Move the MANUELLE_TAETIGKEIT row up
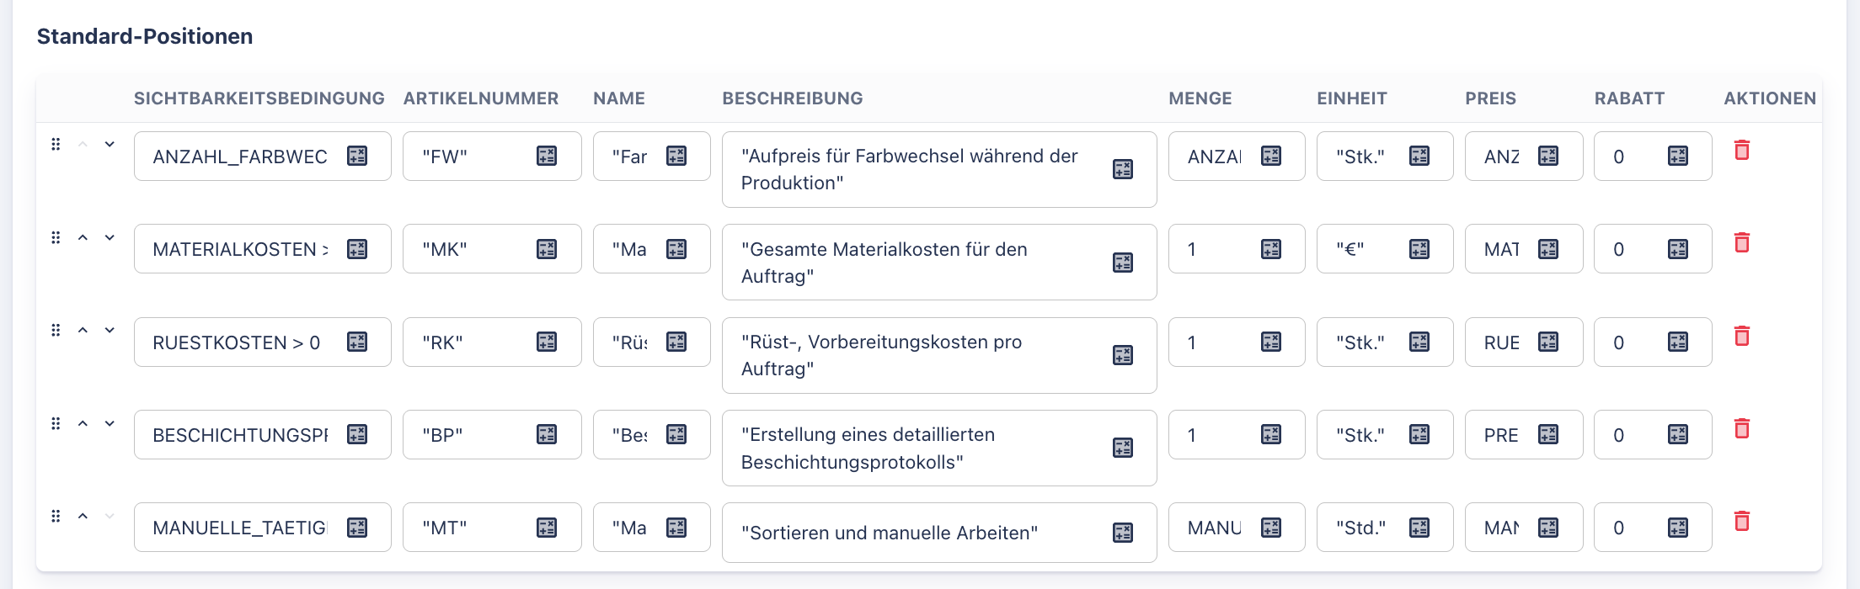Viewport: 1860px width, 589px height. coord(83,516)
